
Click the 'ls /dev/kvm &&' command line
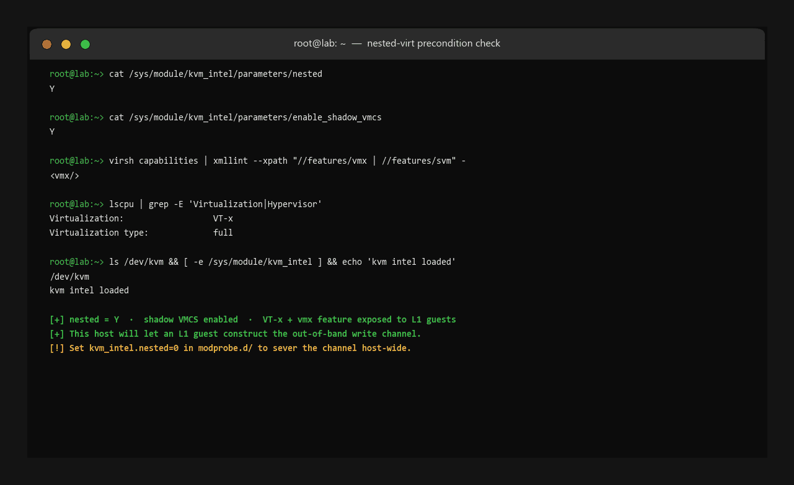[x=283, y=262]
